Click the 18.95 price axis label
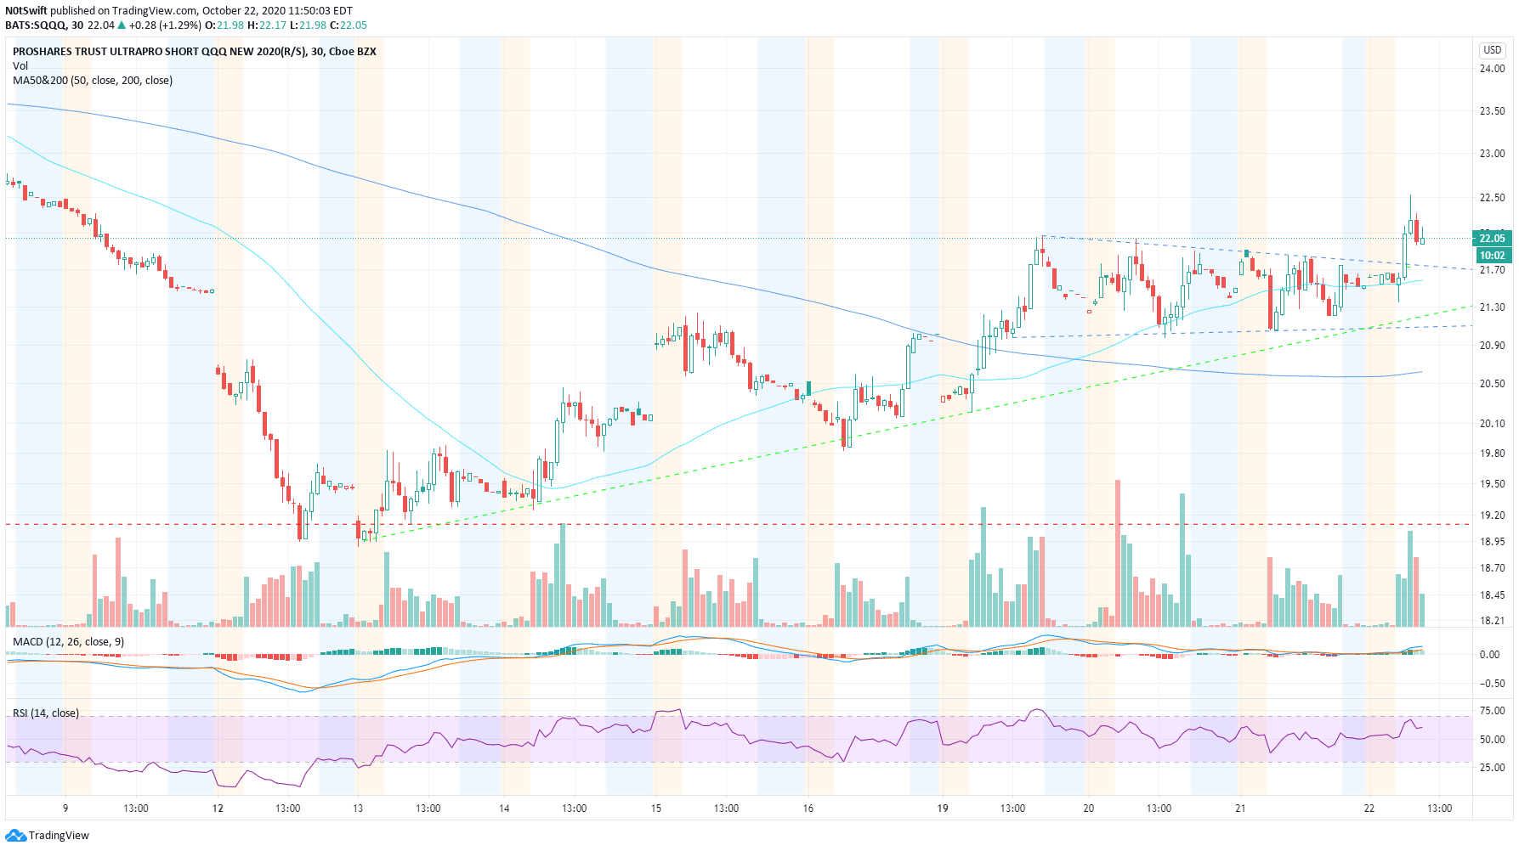The width and height of the screenshot is (1519, 851). 1493,542
